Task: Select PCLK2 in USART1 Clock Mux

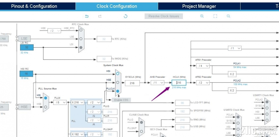Action: (x=267, y=102)
